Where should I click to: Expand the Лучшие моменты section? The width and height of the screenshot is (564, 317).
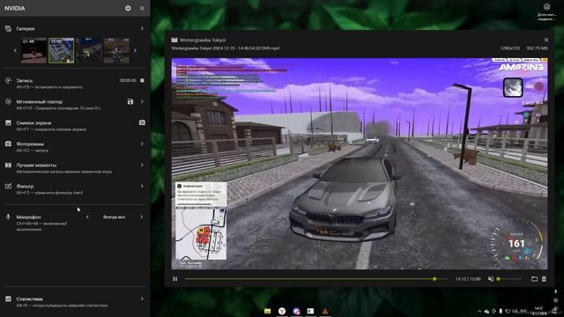pos(142,165)
